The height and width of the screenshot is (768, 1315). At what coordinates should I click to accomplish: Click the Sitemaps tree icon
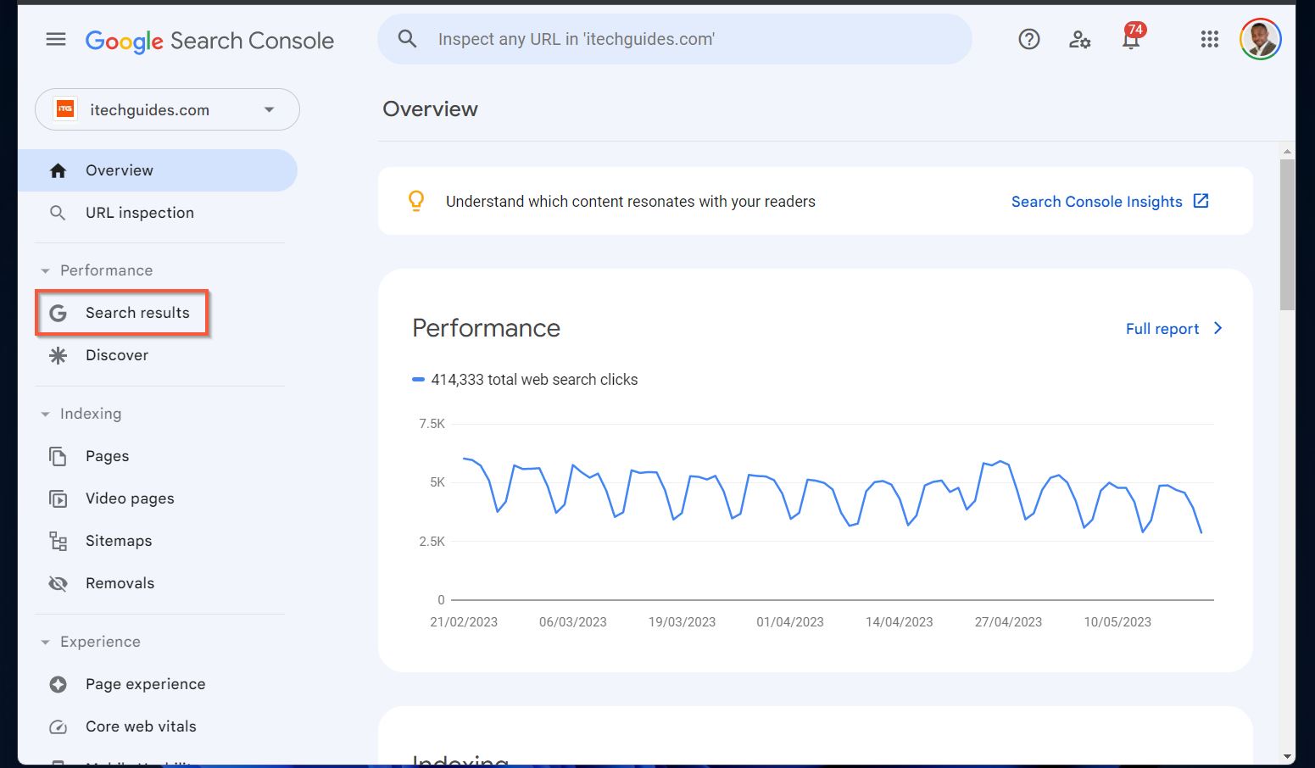58,541
